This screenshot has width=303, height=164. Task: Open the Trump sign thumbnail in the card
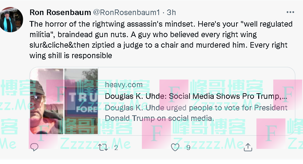pos(81,101)
